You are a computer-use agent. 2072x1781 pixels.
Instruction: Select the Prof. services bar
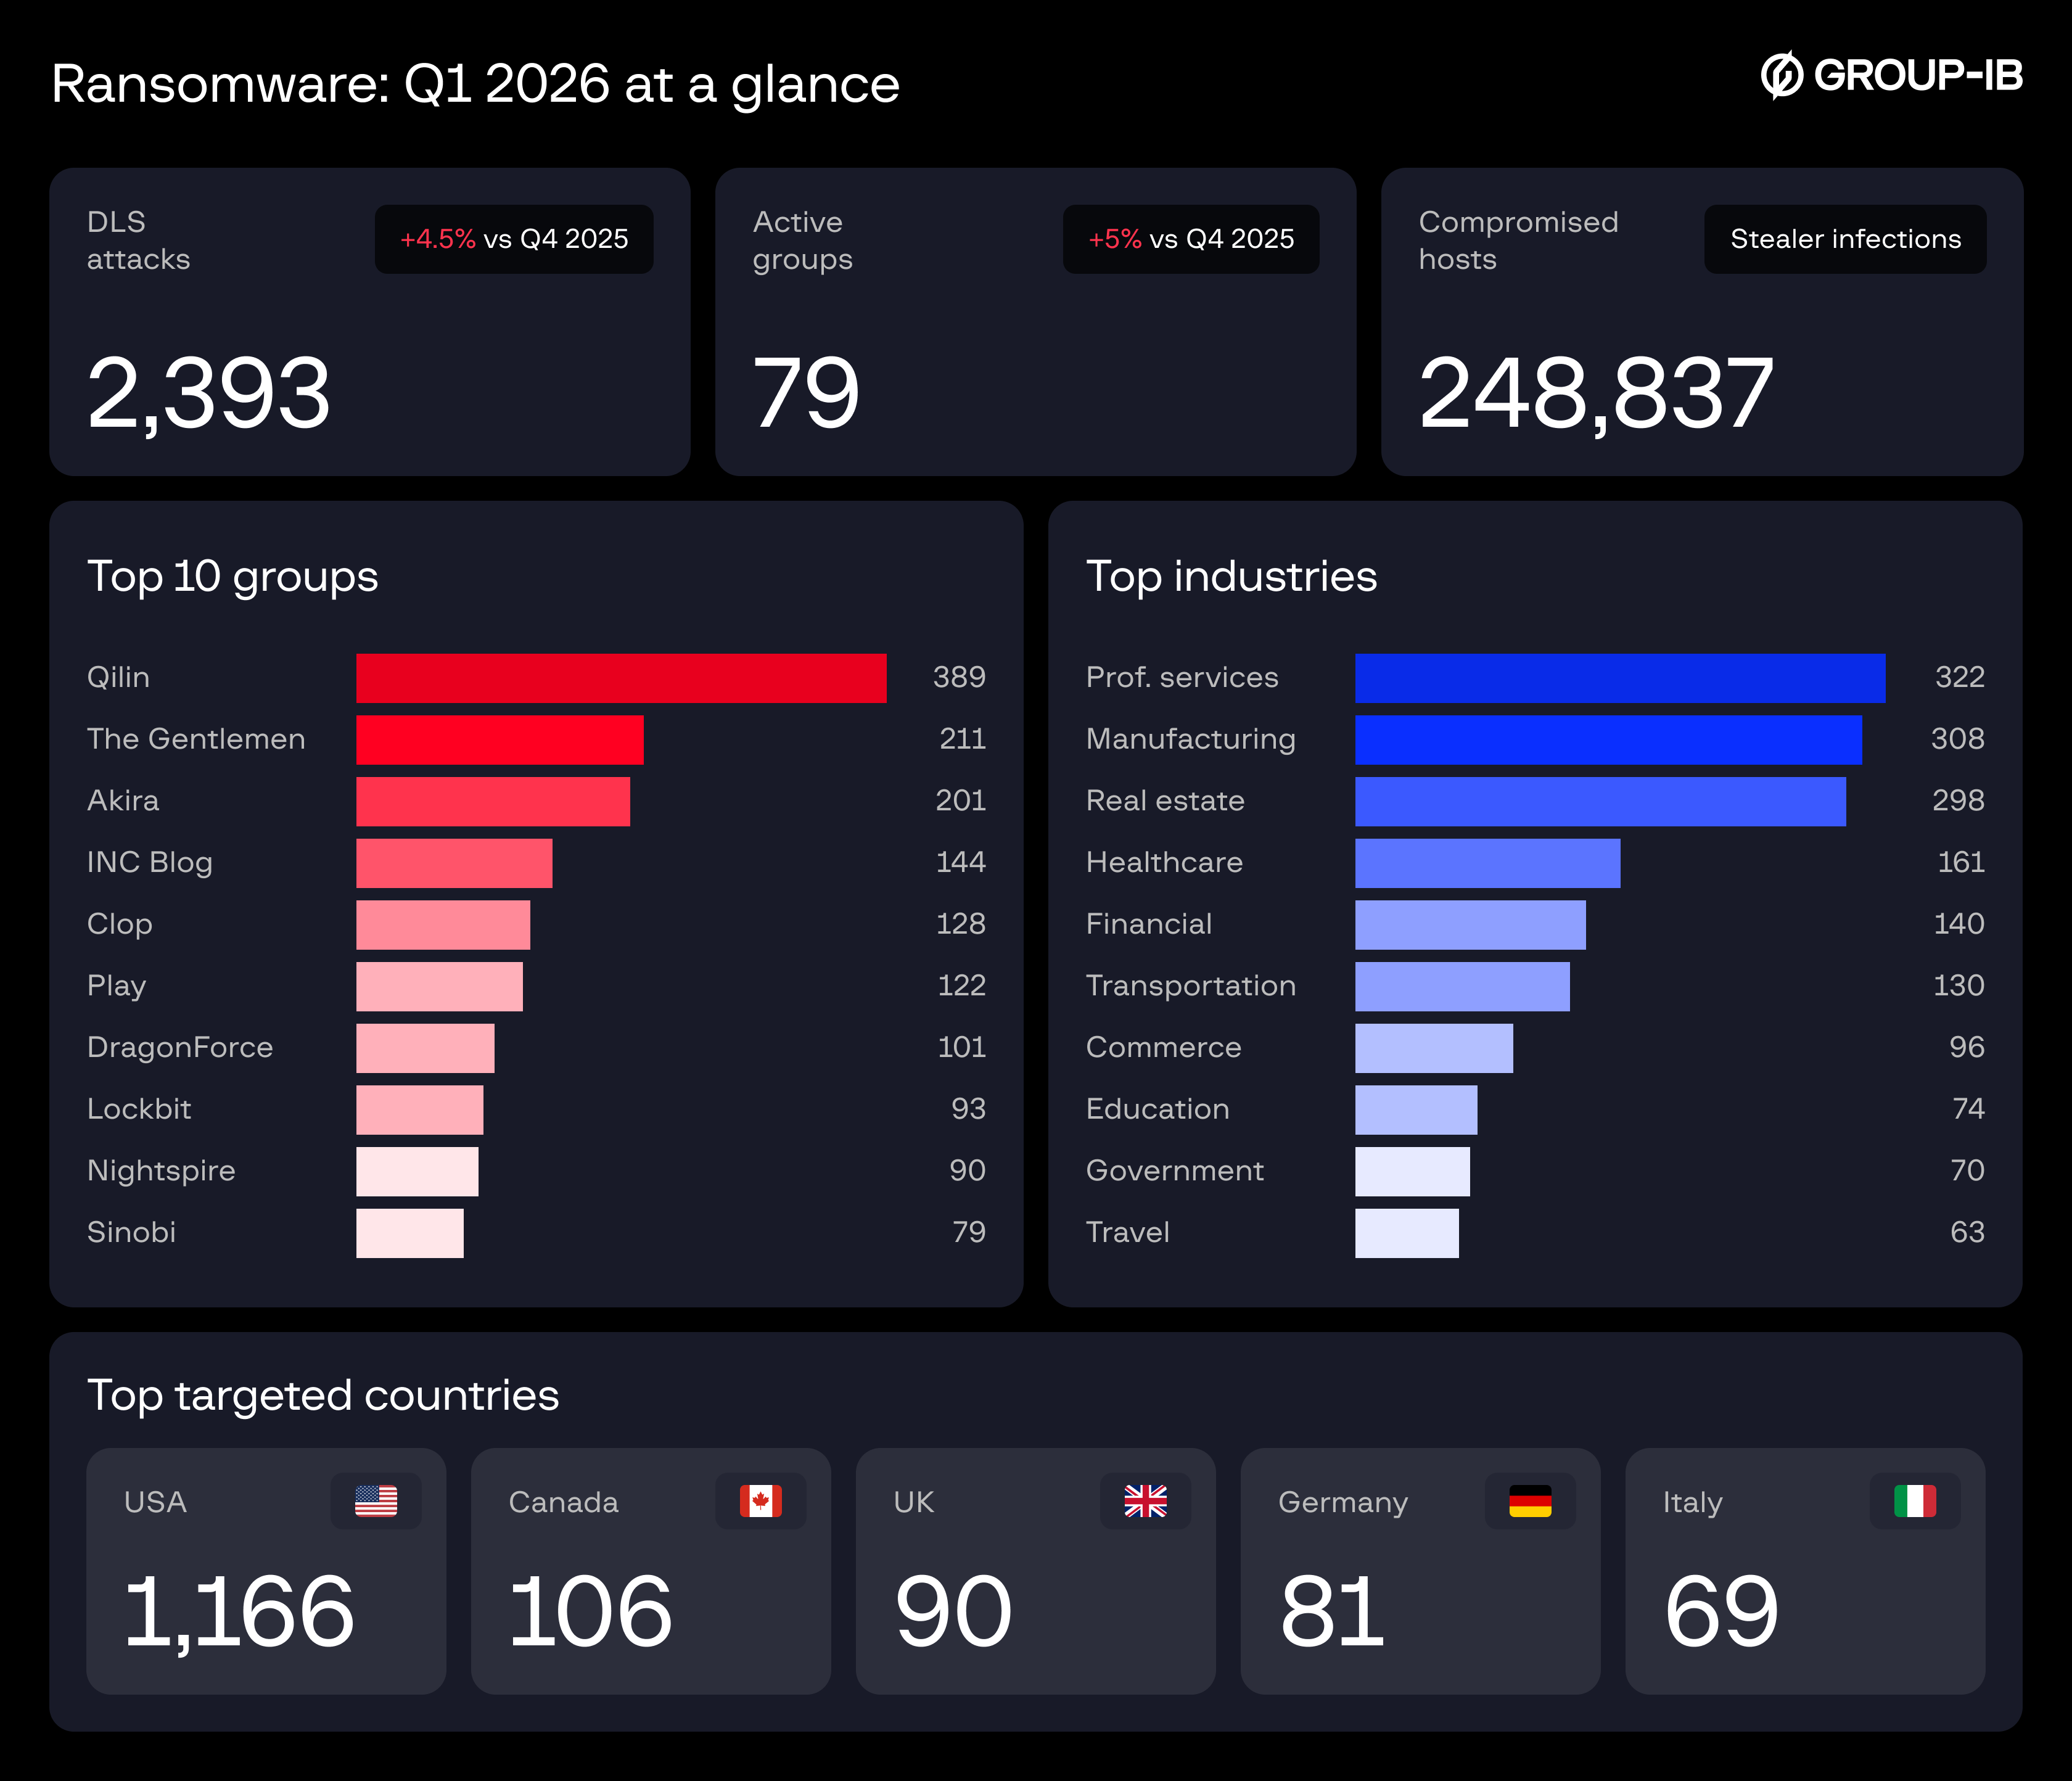coord(1620,678)
